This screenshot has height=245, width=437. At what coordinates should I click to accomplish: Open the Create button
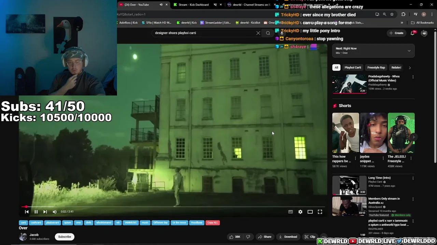[396, 33]
